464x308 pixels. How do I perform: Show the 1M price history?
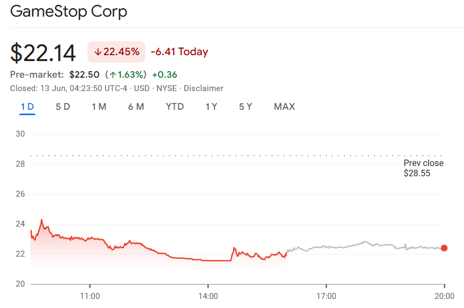(x=99, y=107)
